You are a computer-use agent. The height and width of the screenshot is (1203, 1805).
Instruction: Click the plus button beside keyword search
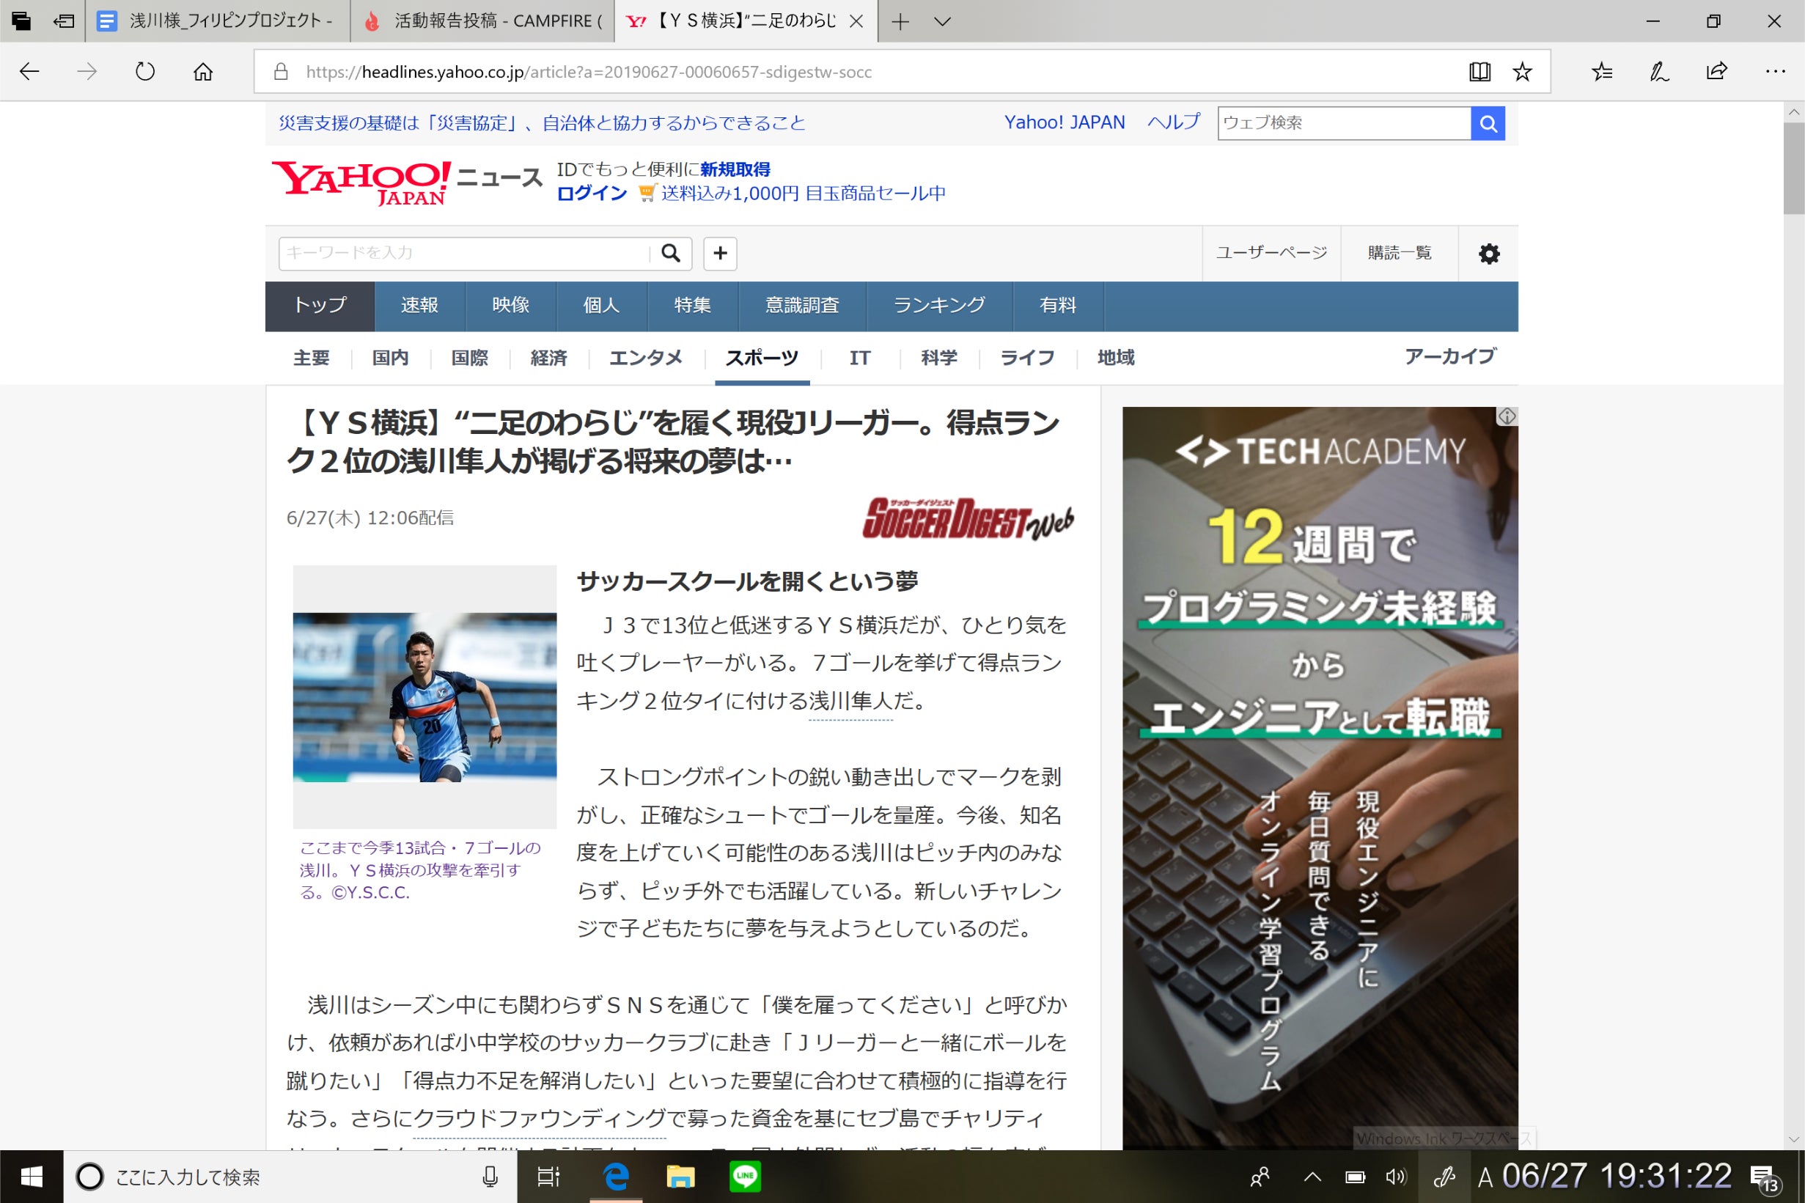click(x=719, y=253)
